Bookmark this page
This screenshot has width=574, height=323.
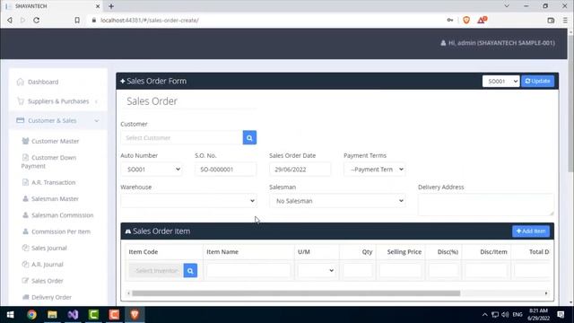coord(77,20)
